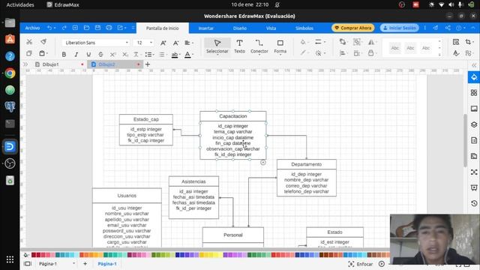The width and height of the screenshot is (480, 270).
Task: Click the Share icon in title ribbon
Action: (x=448, y=28)
